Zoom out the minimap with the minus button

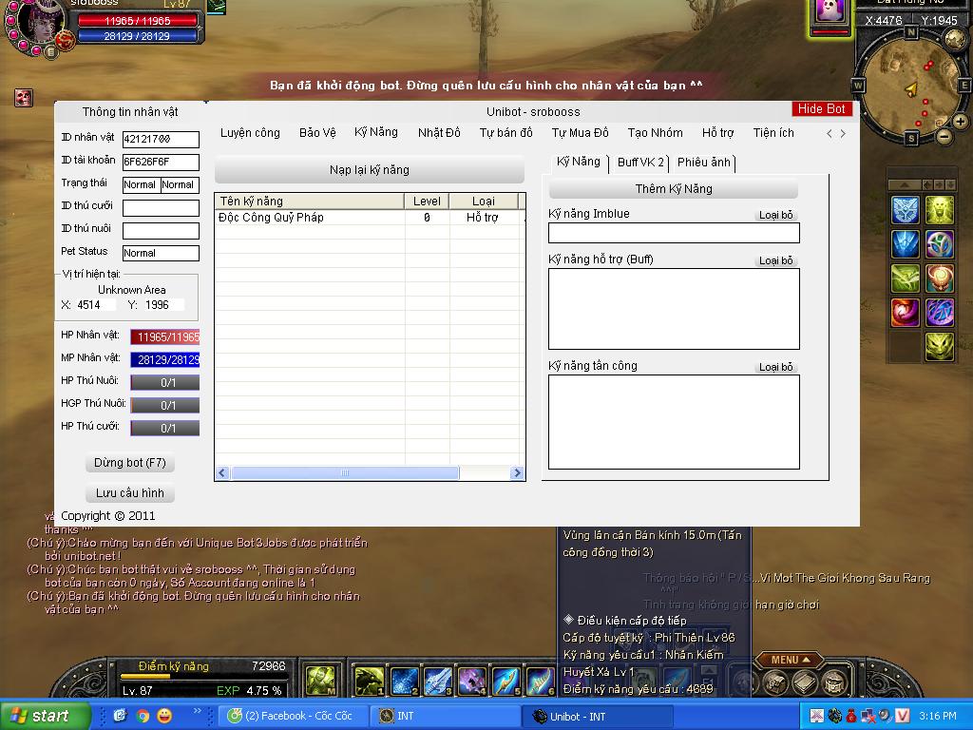point(944,135)
